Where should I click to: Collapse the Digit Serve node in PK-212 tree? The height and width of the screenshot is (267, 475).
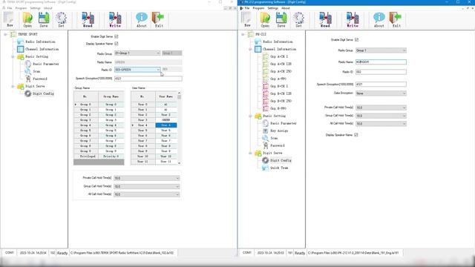[250, 154]
